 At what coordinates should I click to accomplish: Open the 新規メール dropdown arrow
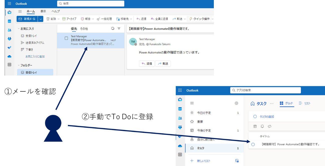pos(41,19)
